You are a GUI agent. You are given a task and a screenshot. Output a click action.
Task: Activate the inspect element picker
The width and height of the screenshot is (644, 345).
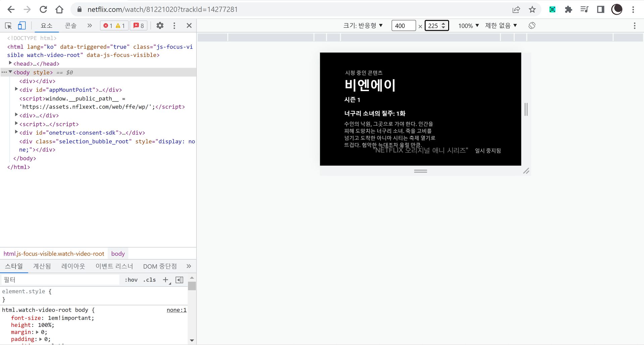pos(8,25)
